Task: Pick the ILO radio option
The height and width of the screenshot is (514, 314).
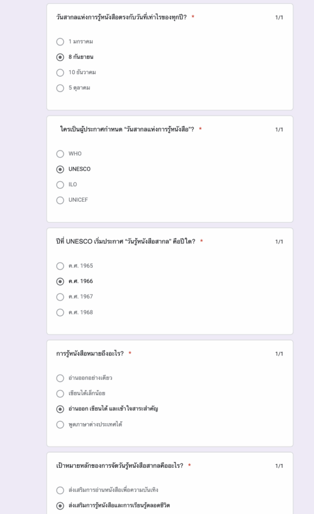Action: click(60, 185)
